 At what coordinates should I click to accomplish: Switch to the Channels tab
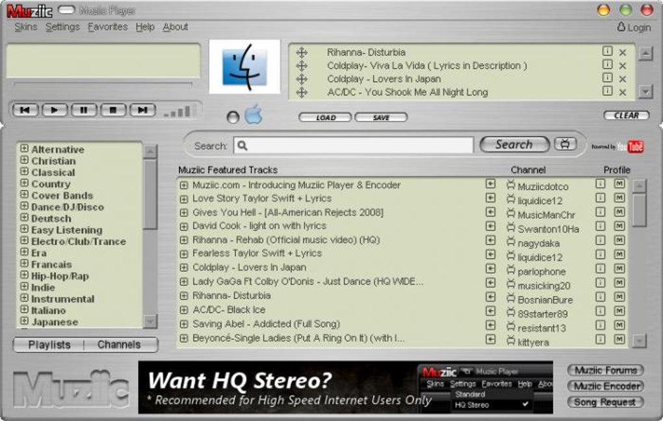119,344
